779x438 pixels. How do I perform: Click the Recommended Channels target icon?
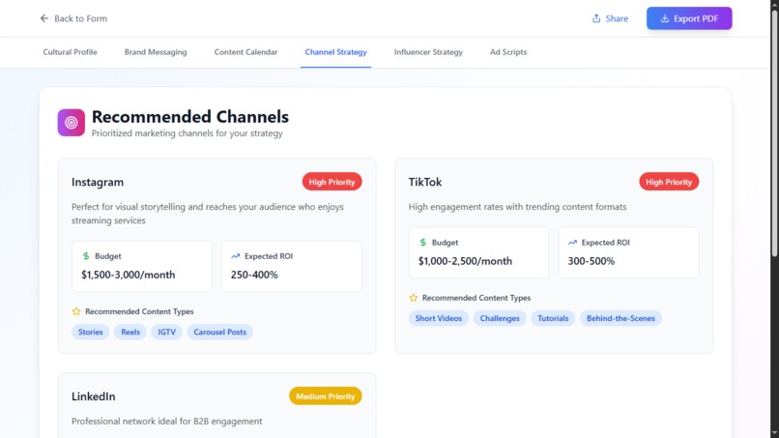tap(72, 122)
